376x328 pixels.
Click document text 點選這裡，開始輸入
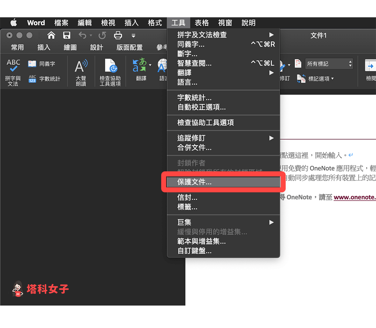pyautogui.click(x=311, y=155)
